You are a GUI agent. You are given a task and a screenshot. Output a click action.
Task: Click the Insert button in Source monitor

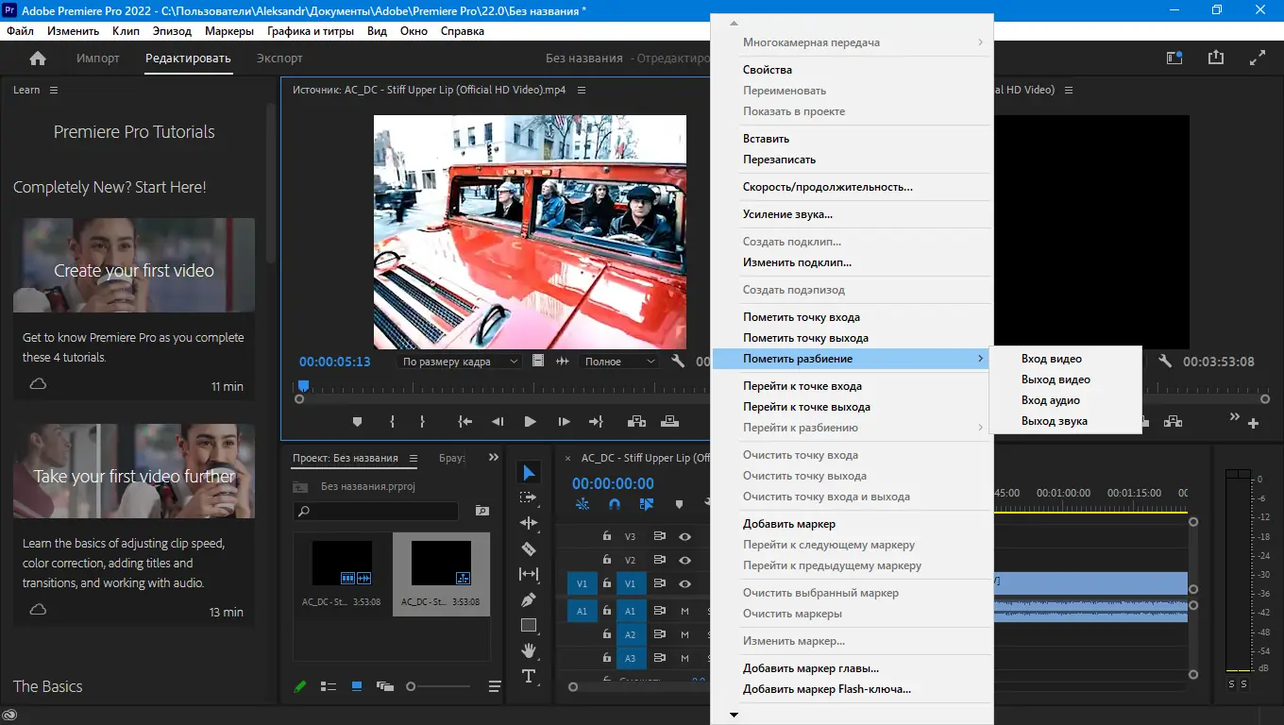coord(636,422)
